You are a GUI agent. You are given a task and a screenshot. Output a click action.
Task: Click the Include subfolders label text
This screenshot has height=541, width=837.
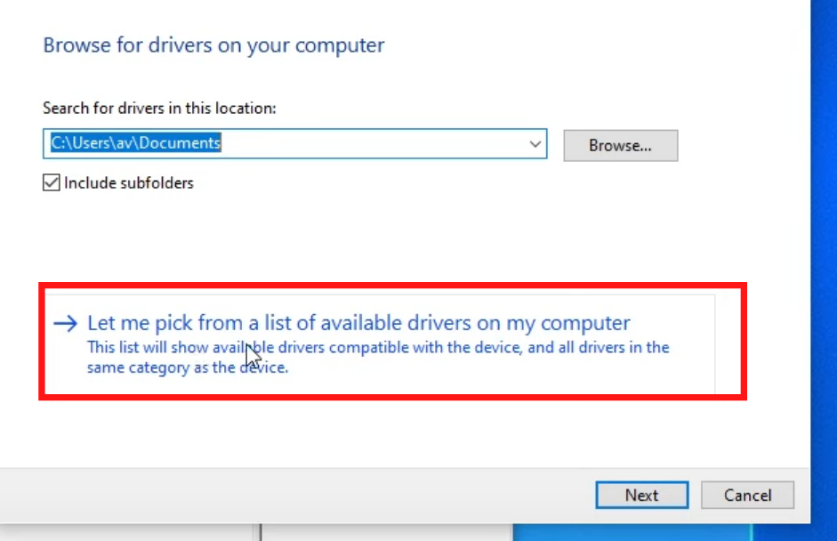129,182
